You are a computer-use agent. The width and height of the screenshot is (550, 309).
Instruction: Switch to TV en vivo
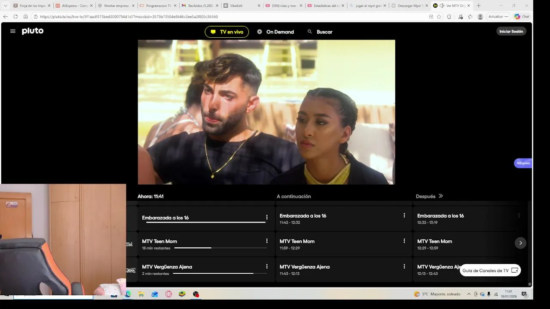point(227,32)
